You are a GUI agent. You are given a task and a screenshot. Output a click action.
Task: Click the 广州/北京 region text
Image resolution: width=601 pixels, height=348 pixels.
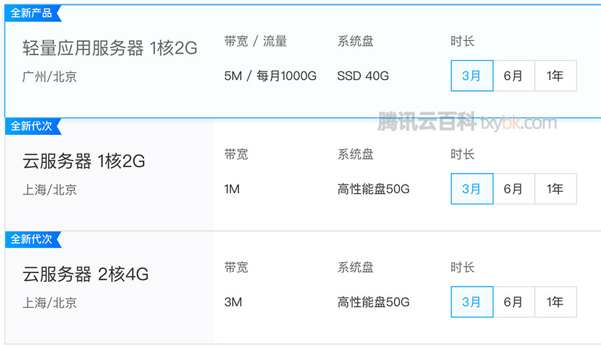pyautogui.click(x=49, y=77)
